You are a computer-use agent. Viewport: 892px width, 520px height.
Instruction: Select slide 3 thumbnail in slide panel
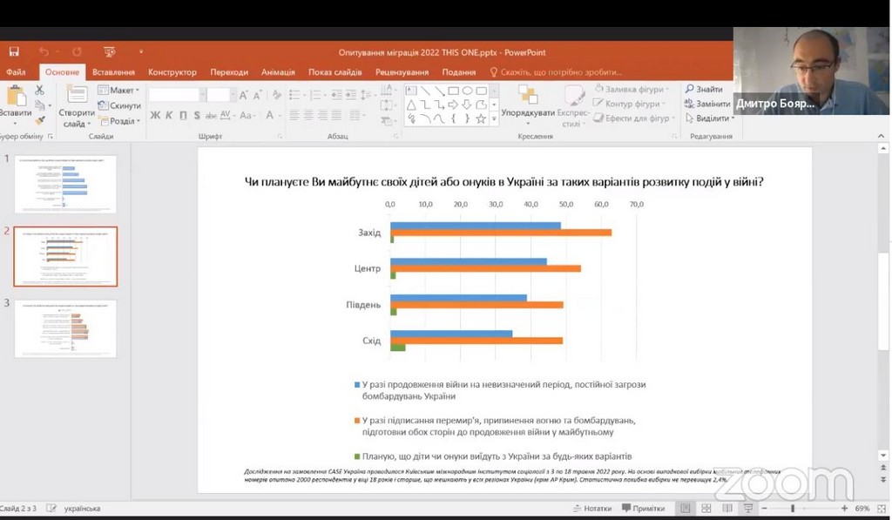(65, 328)
